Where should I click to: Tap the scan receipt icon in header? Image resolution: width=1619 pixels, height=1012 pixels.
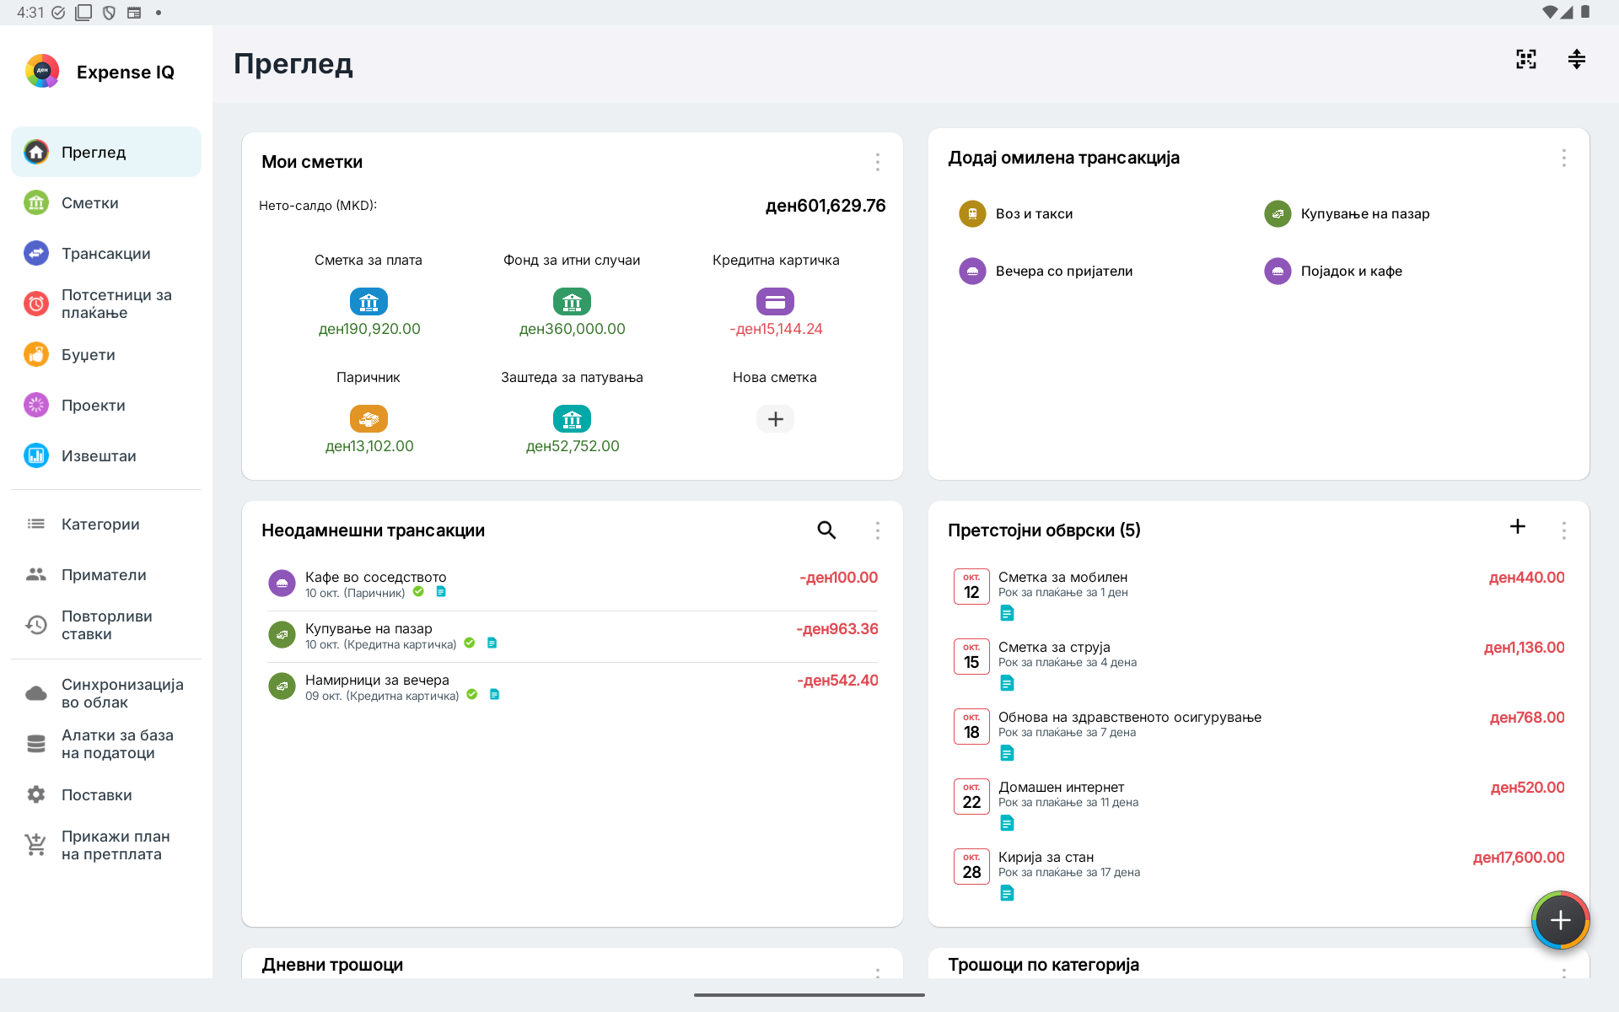click(1525, 59)
